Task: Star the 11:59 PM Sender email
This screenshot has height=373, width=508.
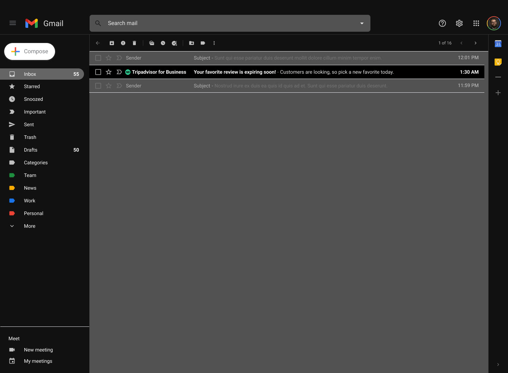Action: 109,86
